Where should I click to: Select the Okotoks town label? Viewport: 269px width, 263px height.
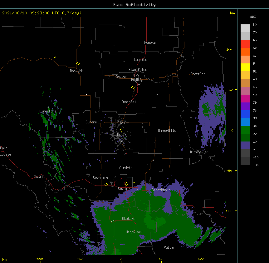(x=129, y=219)
